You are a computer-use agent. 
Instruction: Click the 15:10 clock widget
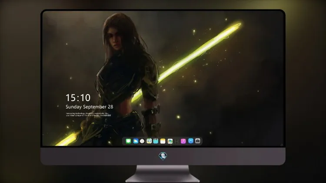coord(78,98)
